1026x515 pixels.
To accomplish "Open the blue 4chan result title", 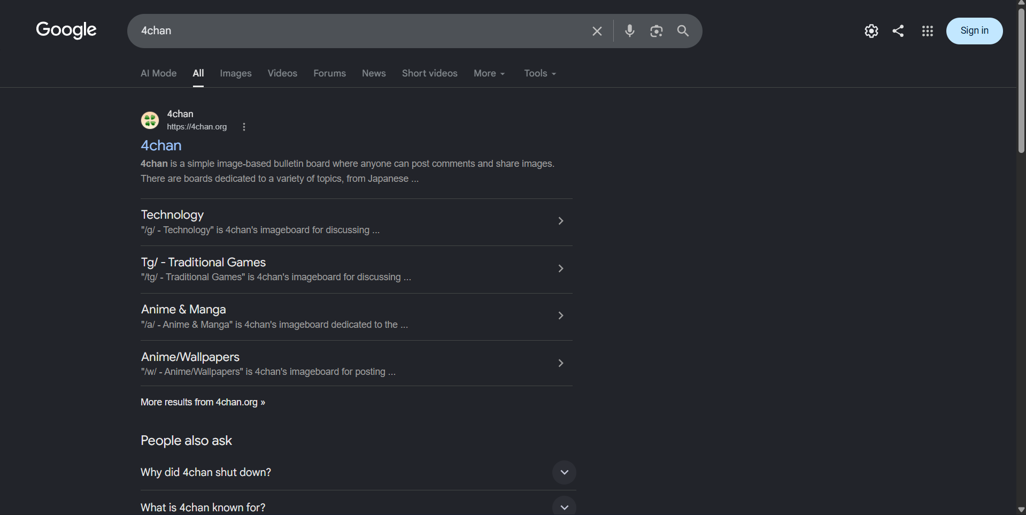I will (x=161, y=145).
